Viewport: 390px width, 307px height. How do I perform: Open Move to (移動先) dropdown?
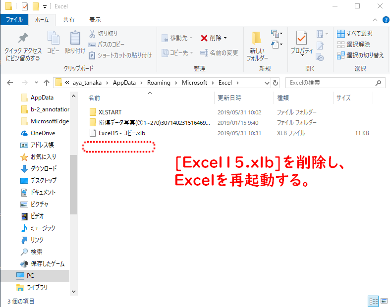click(177, 38)
